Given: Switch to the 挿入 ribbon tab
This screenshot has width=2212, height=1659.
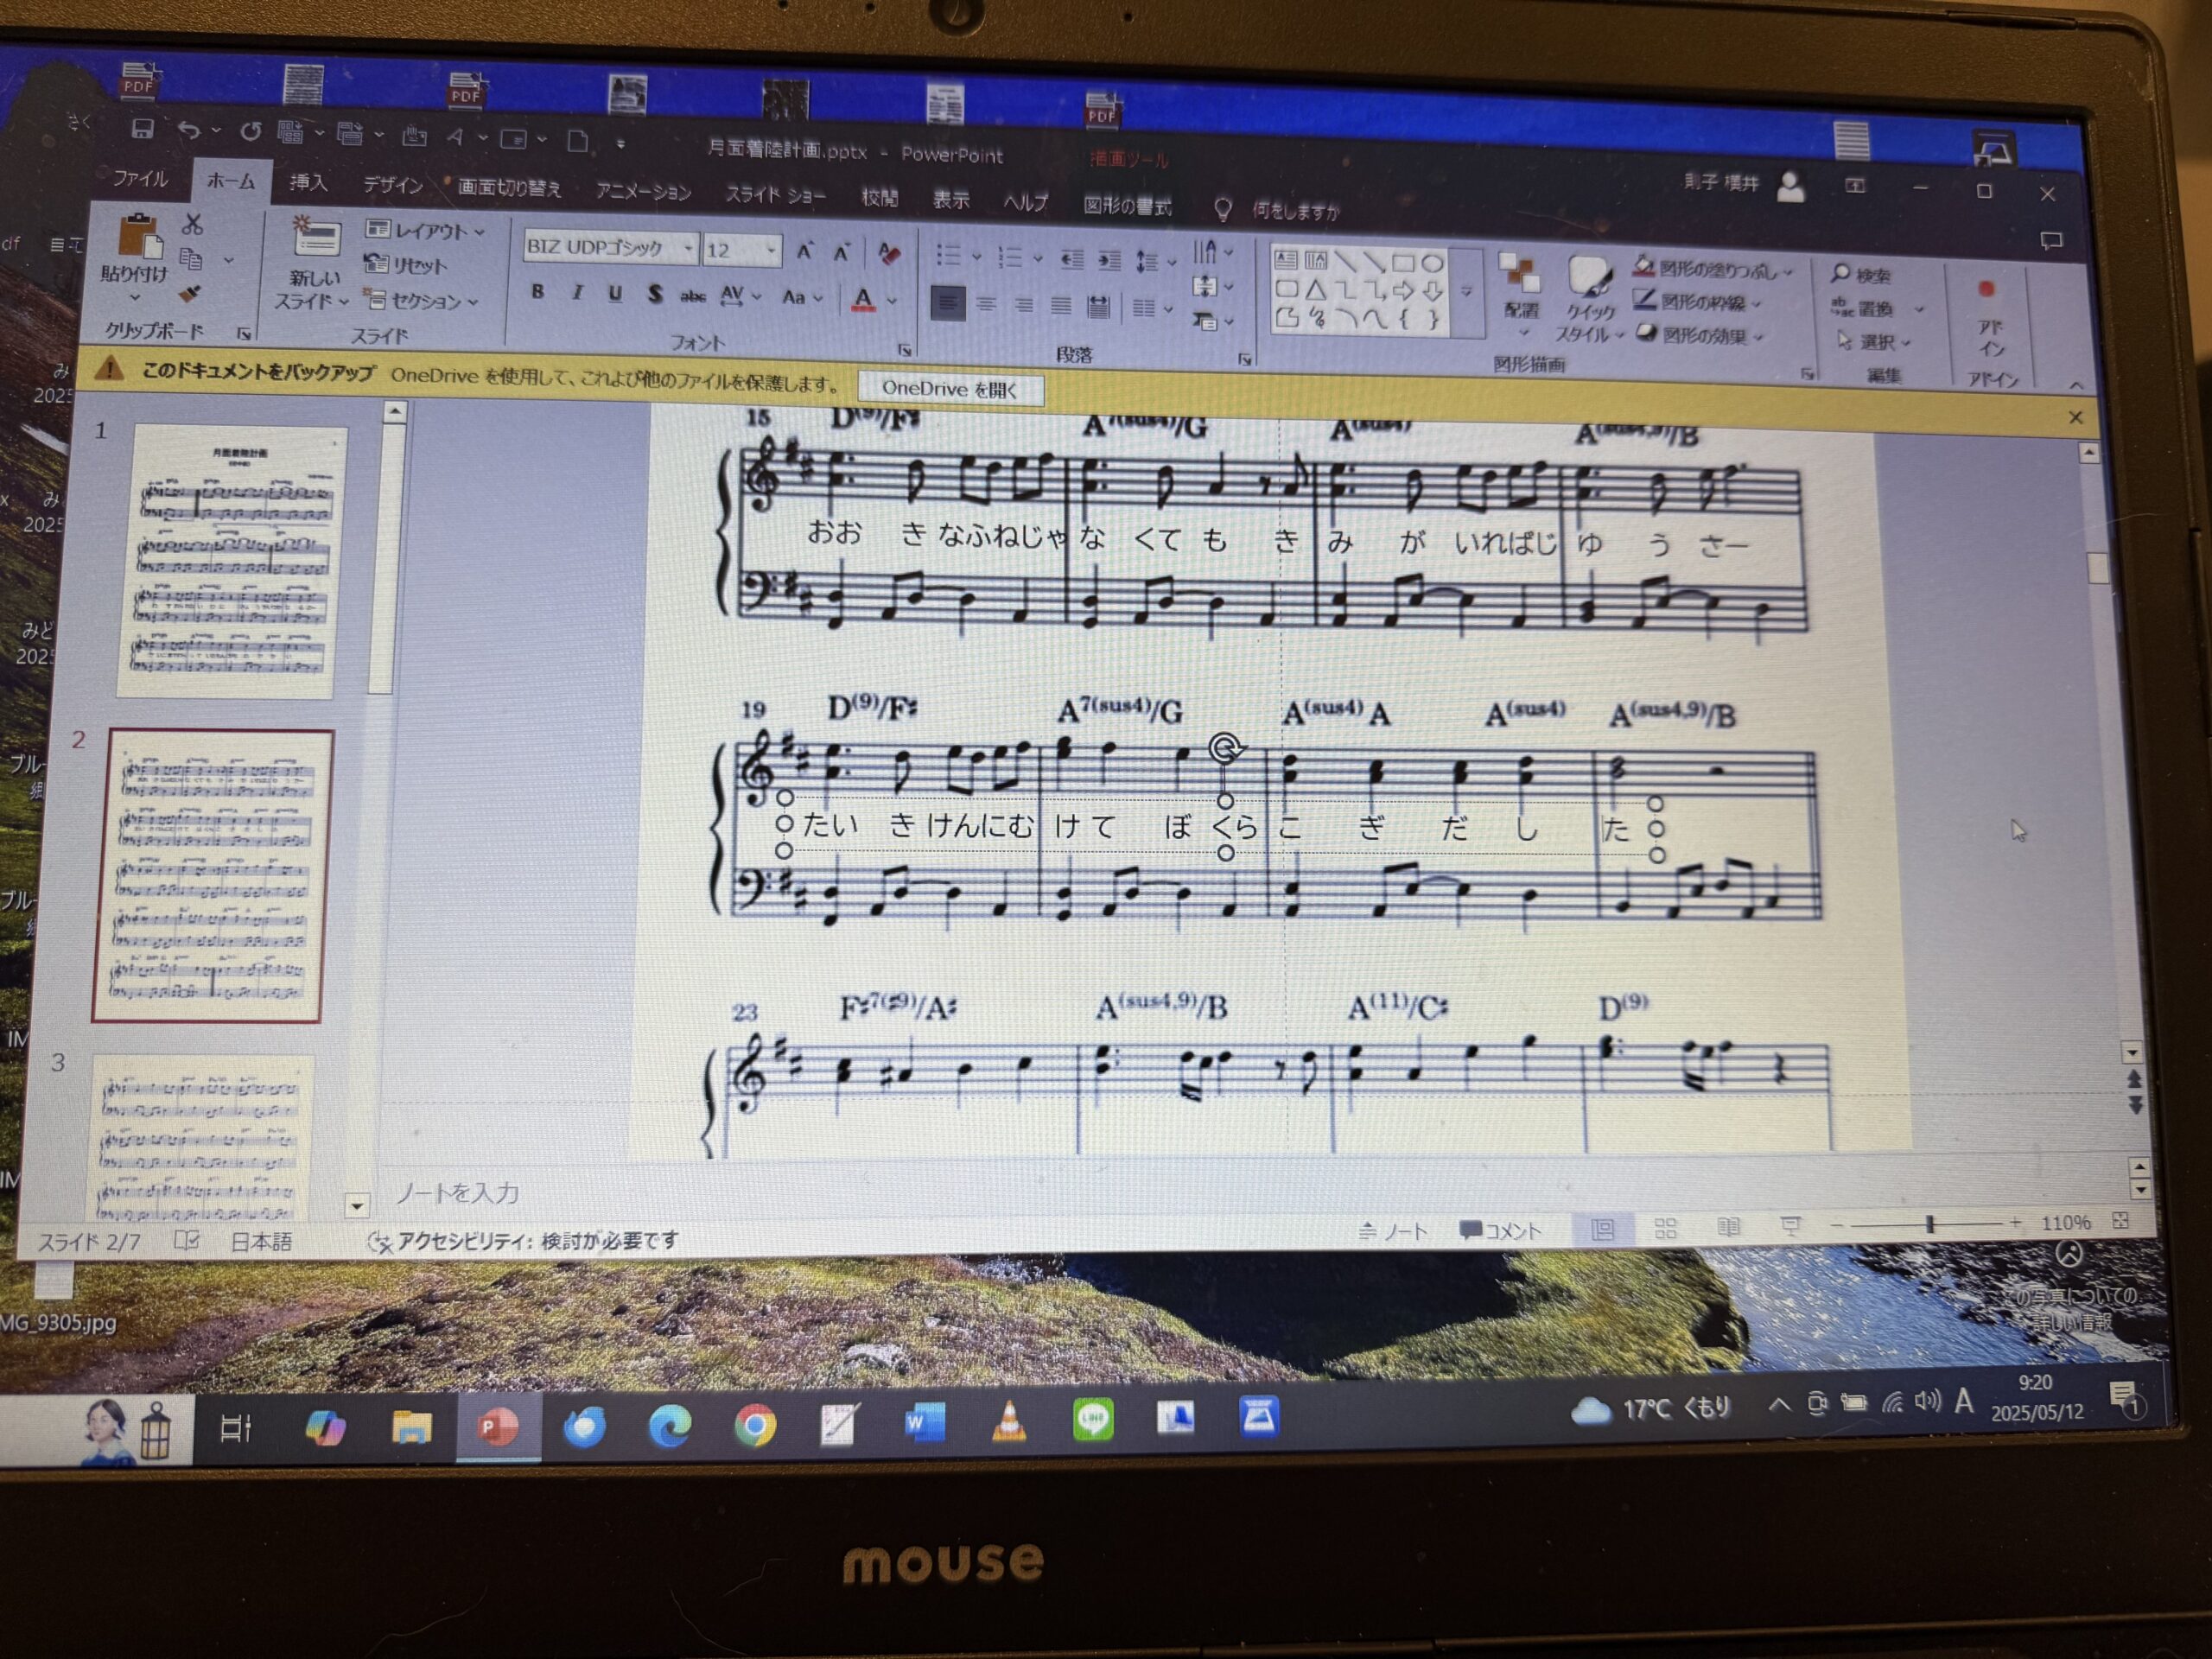Looking at the screenshot, I should click(308, 183).
